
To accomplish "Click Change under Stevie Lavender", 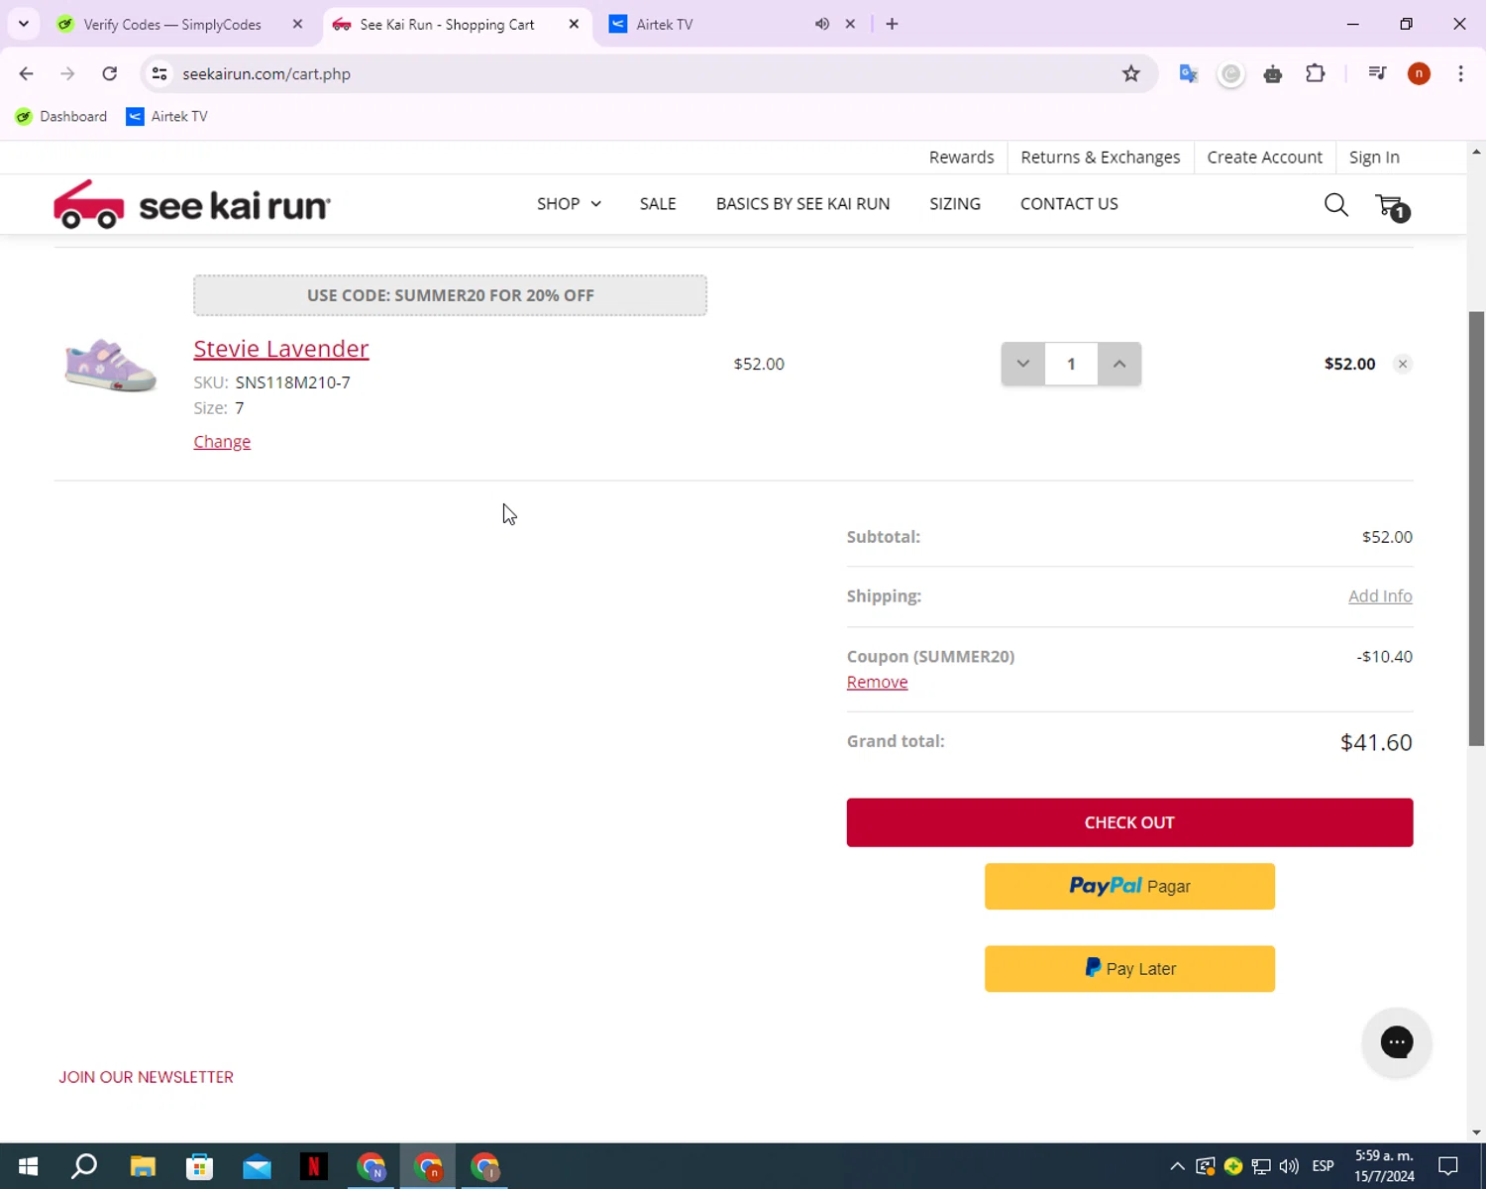I will tap(222, 441).
